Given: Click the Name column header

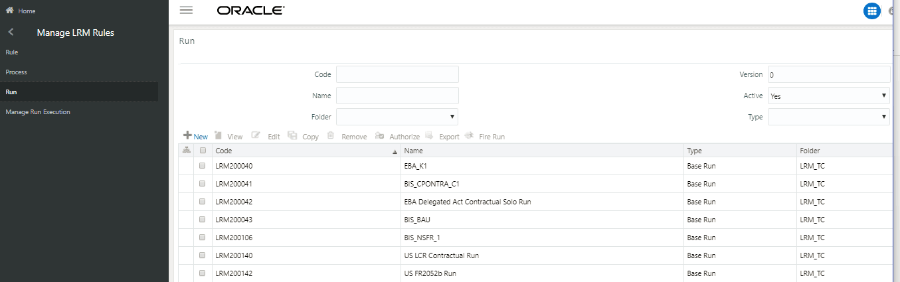Looking at the screenshot, I should [x=542, y=151].
